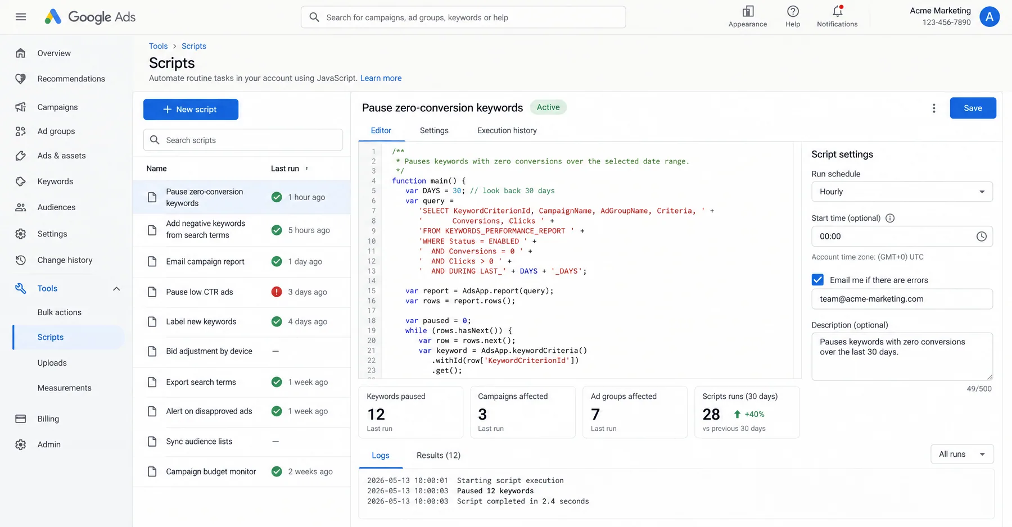Viewport: 1012px width, 527px height.
Task: Open the hamburger main menu
Action: [21, 17]
